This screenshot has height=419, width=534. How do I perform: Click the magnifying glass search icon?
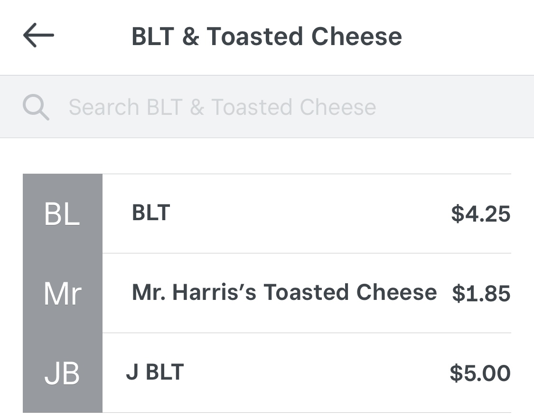pos(36,107)
